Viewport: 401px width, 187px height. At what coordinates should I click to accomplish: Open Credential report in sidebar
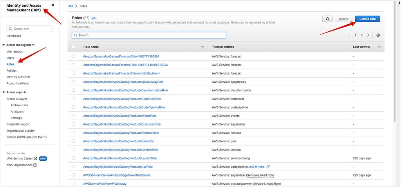18,124
